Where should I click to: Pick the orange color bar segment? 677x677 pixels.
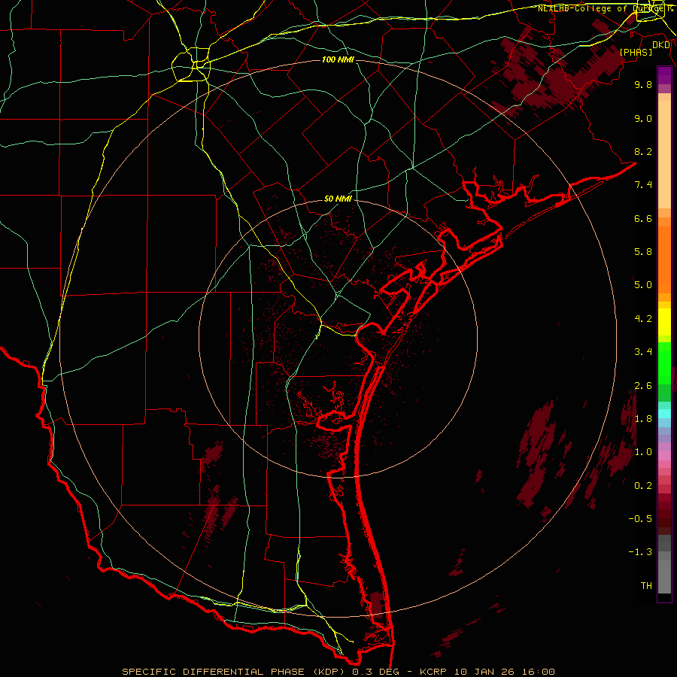664,260
